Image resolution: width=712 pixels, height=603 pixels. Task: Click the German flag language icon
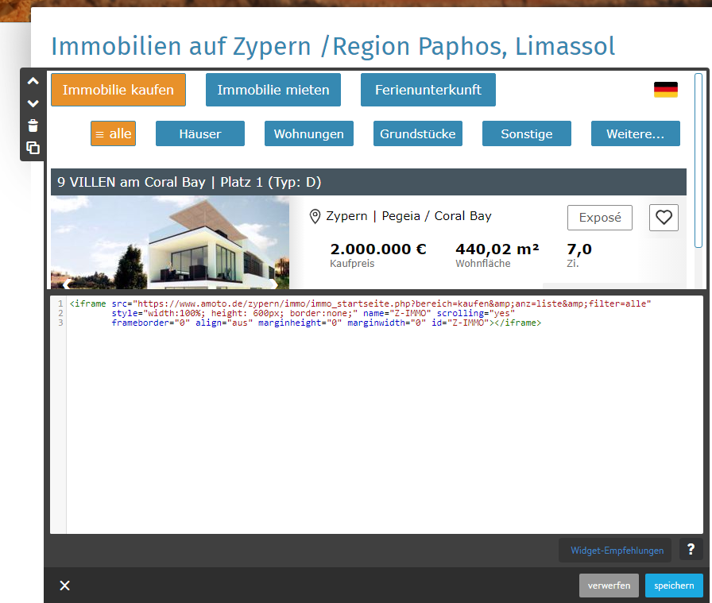pyautogui.click(x=665, y=90)
